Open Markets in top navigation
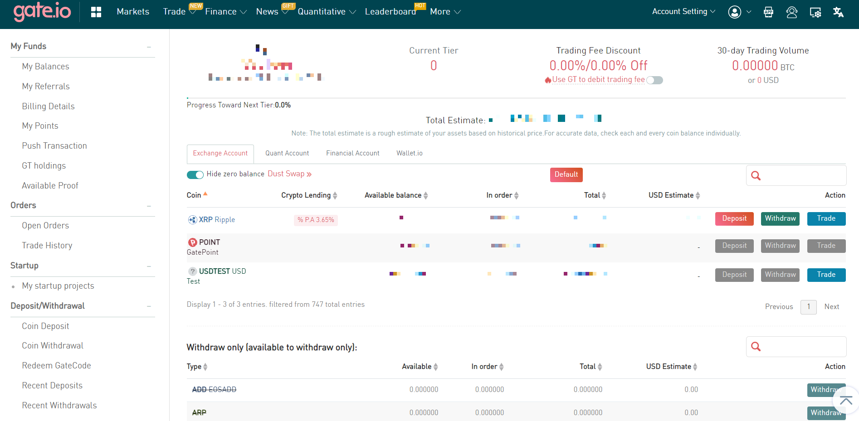 point(133,12)
